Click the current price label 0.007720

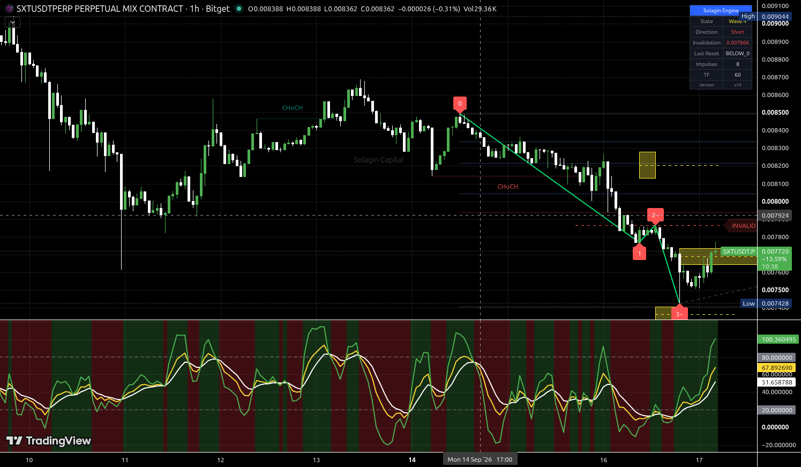(775, 251)
